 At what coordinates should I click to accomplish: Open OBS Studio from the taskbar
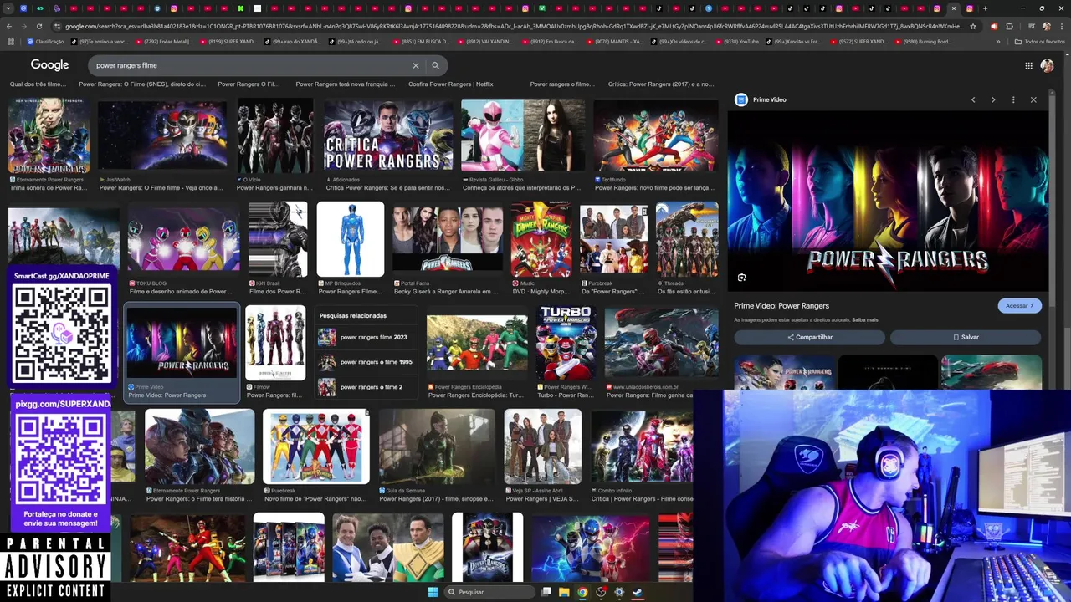pos(601,592)
